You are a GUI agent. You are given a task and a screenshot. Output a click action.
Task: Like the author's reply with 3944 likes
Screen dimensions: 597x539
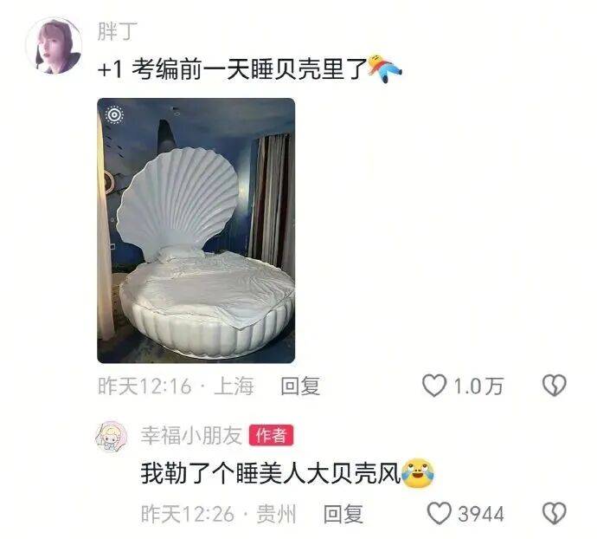click(439, 513)
